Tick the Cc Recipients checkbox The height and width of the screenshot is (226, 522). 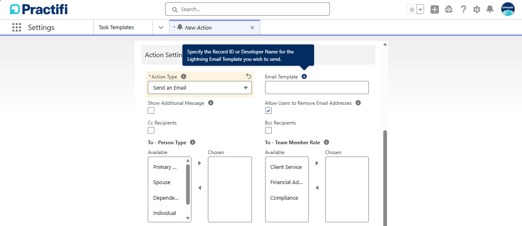point(151,130)
